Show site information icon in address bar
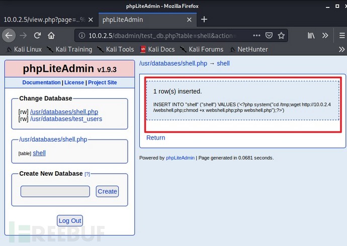Viewport: 347px width, 246px height. pos(81,35)
